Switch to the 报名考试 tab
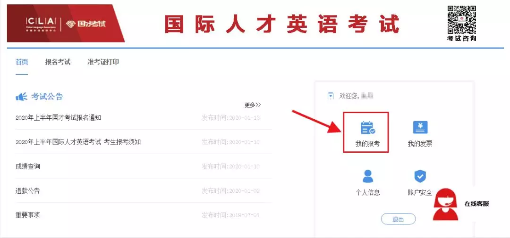The width and height of the screenshot is (510, 238). [x=58, y=62]
